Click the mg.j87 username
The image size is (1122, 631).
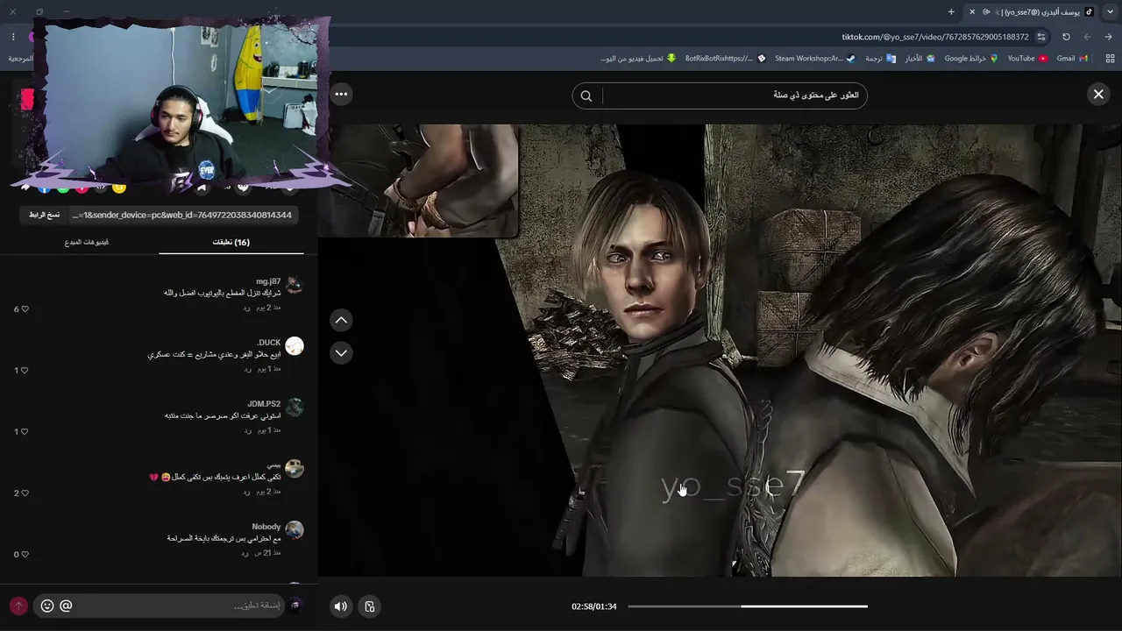pyautogui.click(x=268, y=281)
